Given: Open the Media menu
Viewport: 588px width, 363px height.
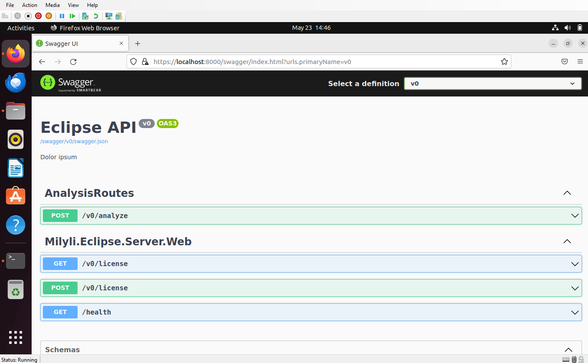Looking at the screenshot, I should (52, 5).
